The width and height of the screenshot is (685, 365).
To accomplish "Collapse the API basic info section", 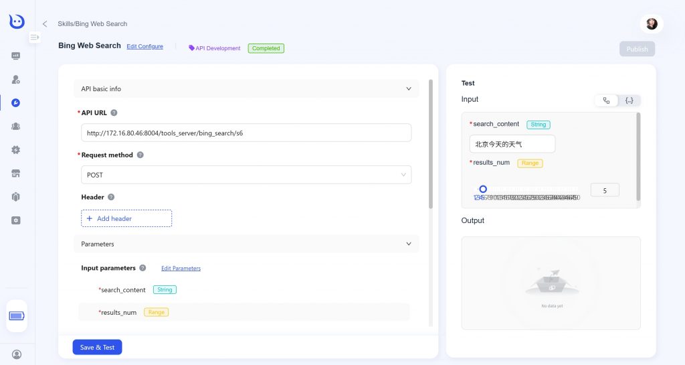I will pos(409,88).
